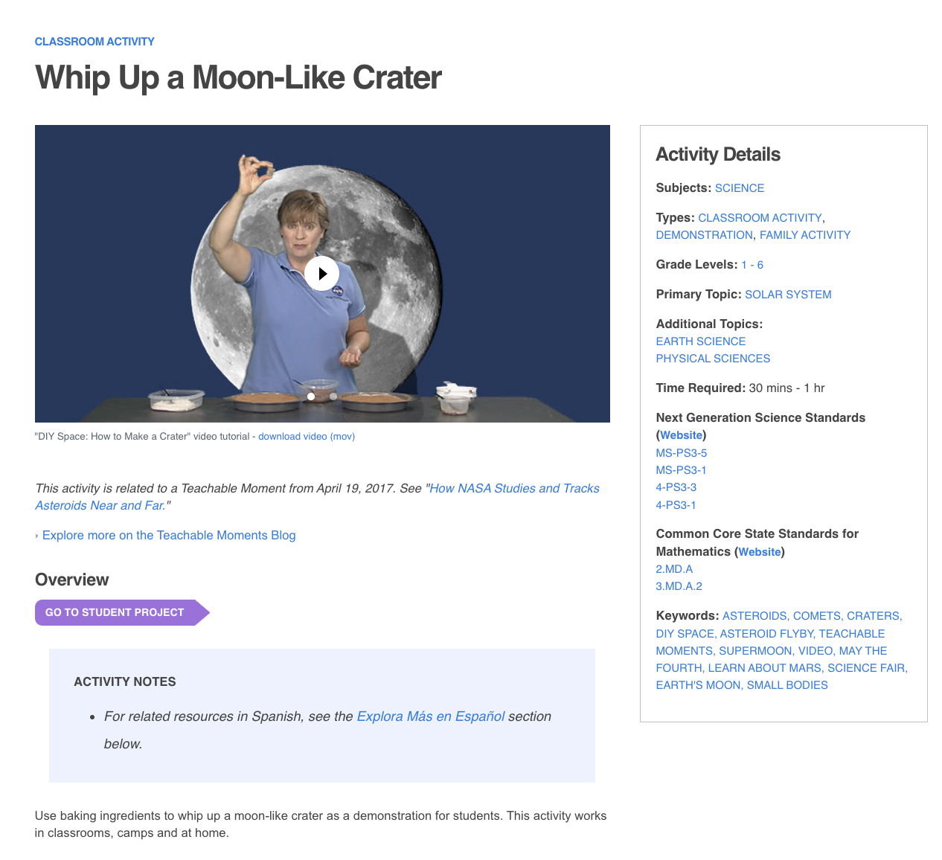Browse the SOLAR SYSTEM primary topic
The width and height of the screenshot is (942, 860).
(788, 295)
